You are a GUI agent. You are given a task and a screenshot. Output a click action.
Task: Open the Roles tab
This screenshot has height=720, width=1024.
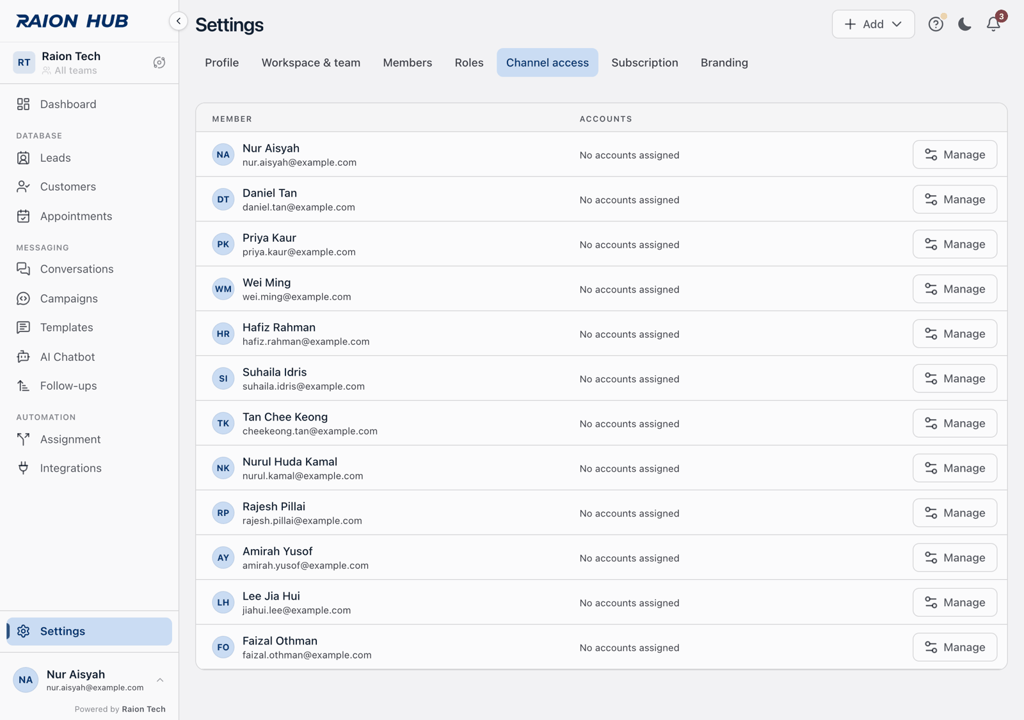tap(469, 63)
